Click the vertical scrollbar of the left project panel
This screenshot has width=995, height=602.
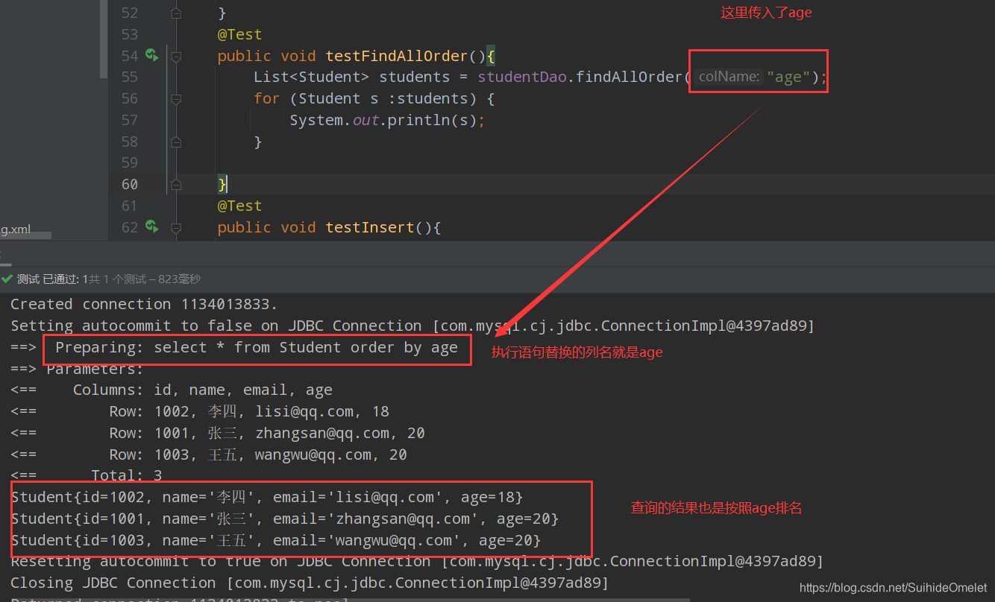point(104,39)
